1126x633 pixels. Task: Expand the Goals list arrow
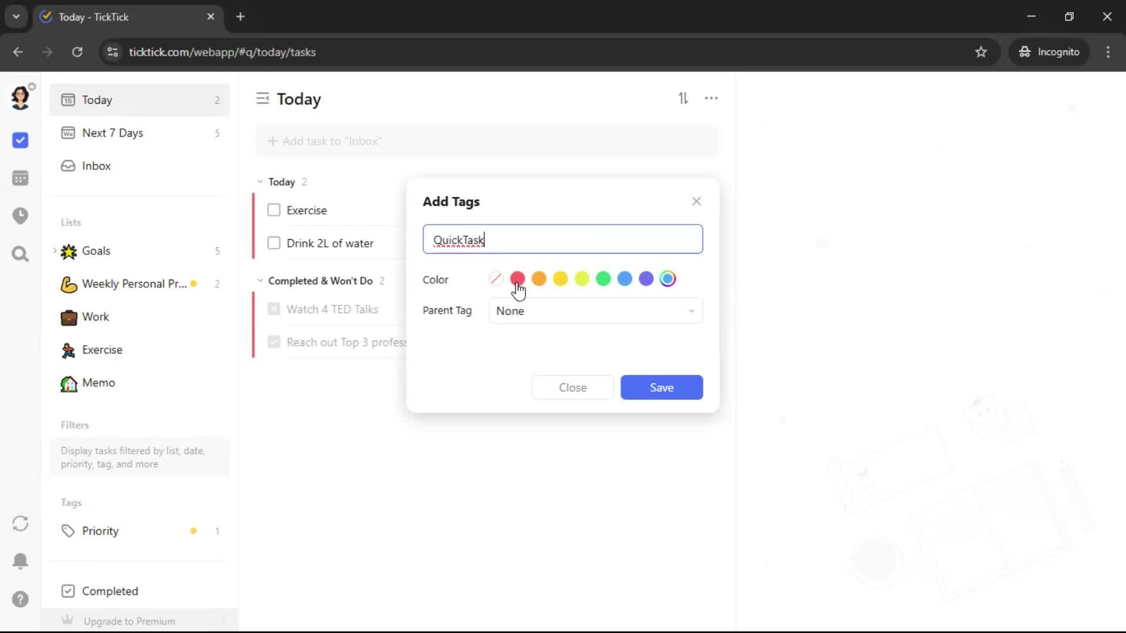(x=55, y=251)
